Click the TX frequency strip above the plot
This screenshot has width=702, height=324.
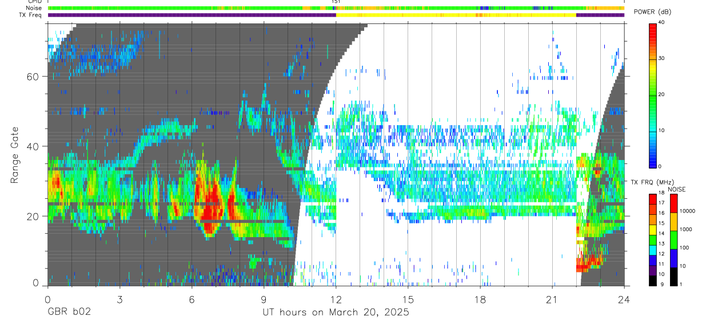tap(336, 15)
